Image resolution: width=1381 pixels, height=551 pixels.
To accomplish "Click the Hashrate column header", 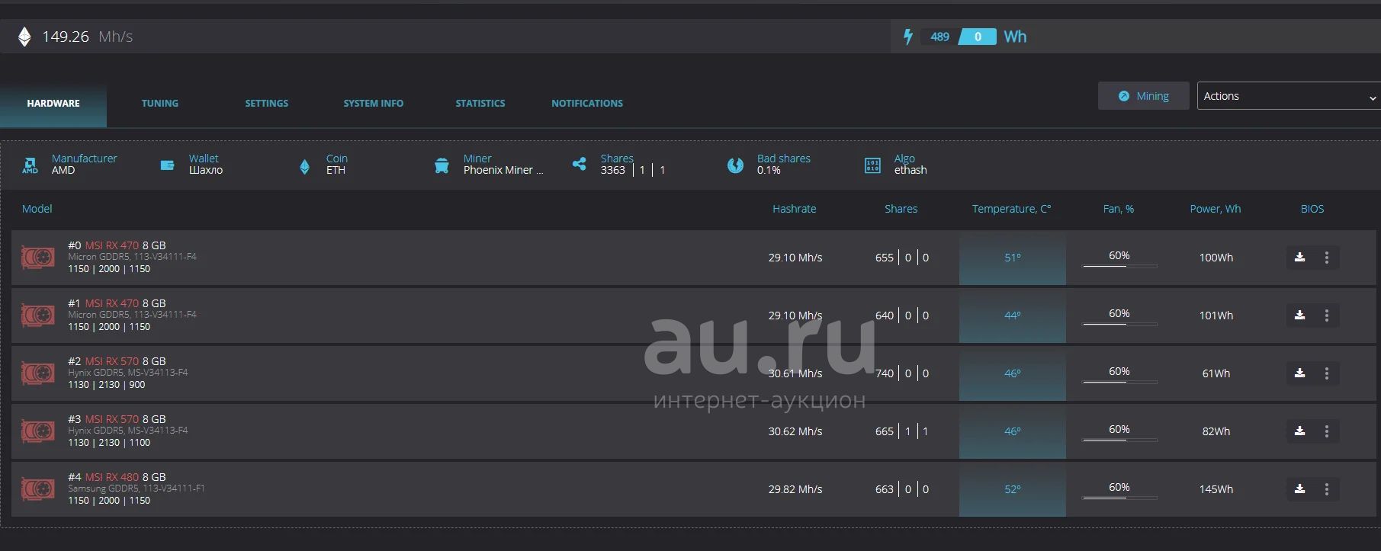I will click(x=795, y=209).
